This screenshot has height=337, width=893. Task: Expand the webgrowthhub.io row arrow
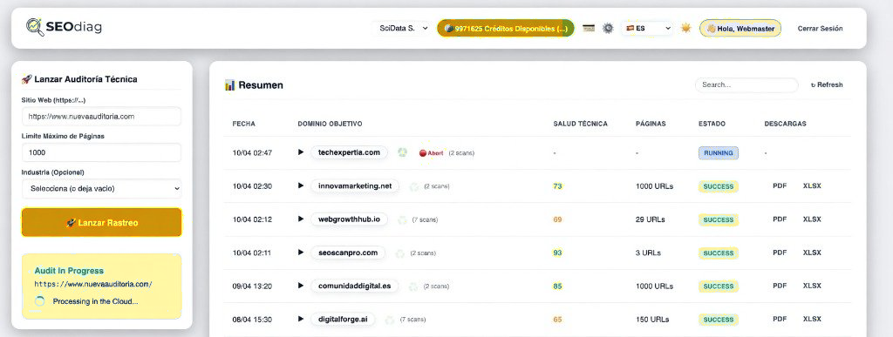point(301,219)
